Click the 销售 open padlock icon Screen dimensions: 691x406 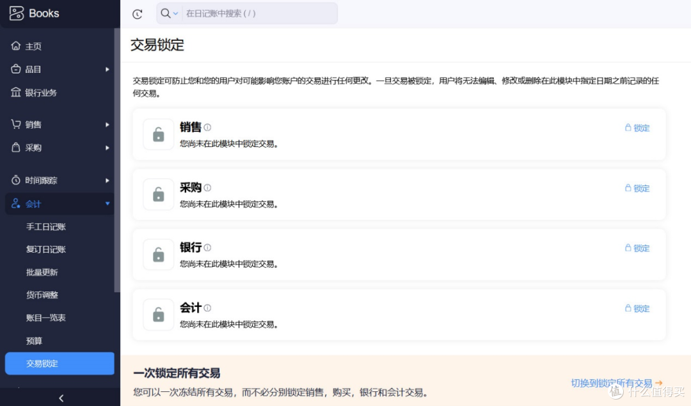pyautogui.click(x=158, y=134)
